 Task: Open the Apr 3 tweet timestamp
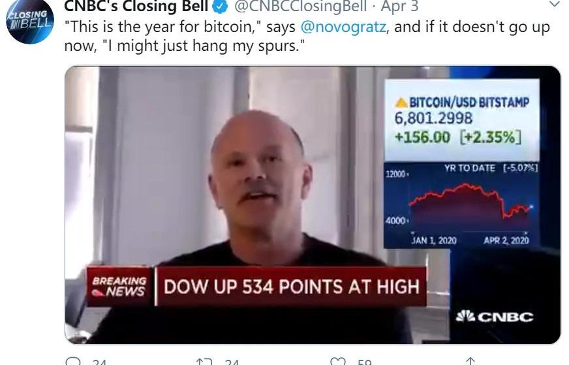click(x=399, y=6)
